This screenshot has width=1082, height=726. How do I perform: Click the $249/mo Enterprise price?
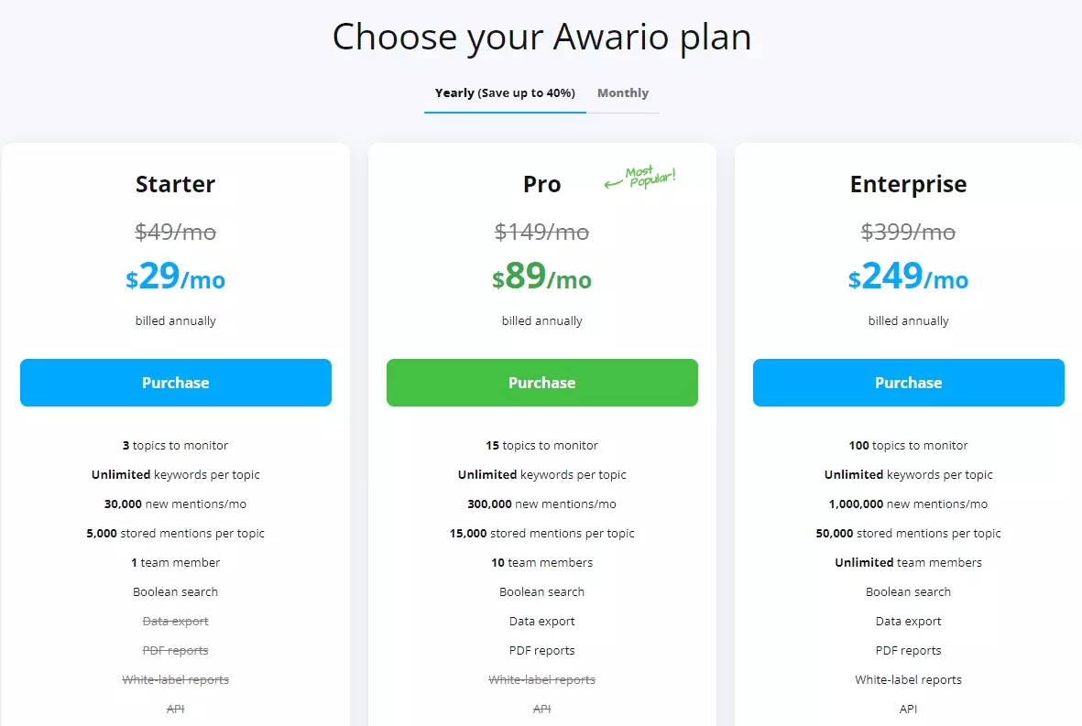tap(909, 276)
